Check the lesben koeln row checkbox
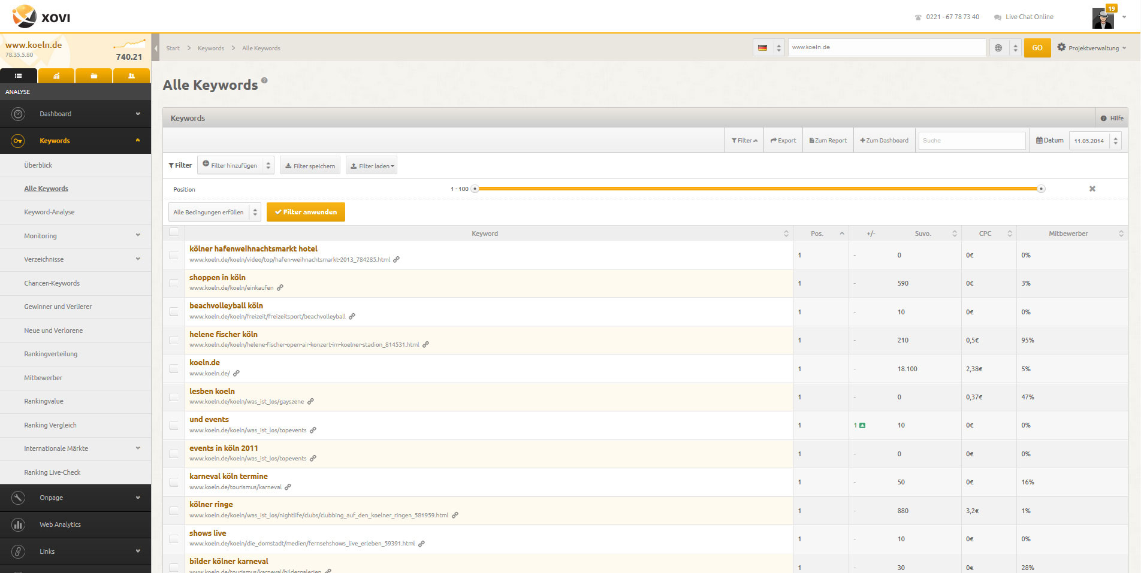Viewport: 1141px width, 573px height. (x=174, y=397)
